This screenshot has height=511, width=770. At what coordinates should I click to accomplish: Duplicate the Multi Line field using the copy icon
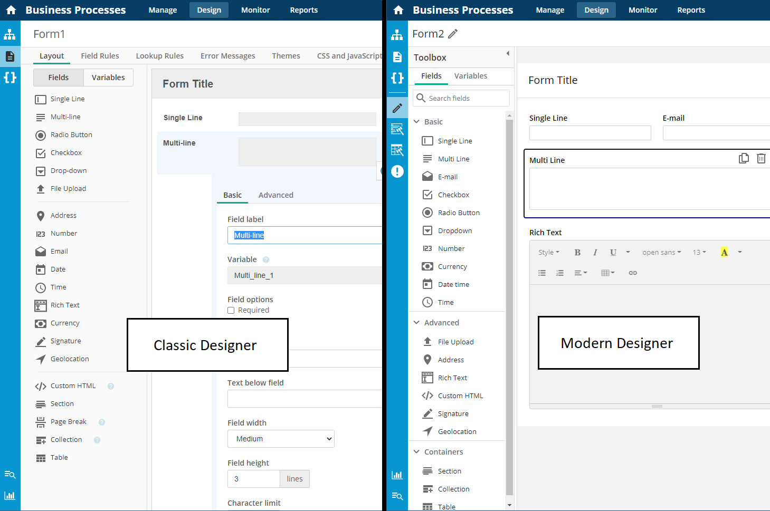click(x=744, y=158)
